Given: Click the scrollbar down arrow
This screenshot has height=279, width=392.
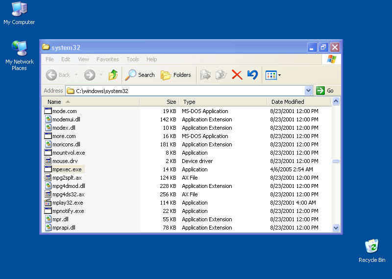Looking at the screenshot, I should [x=336, y=228].
